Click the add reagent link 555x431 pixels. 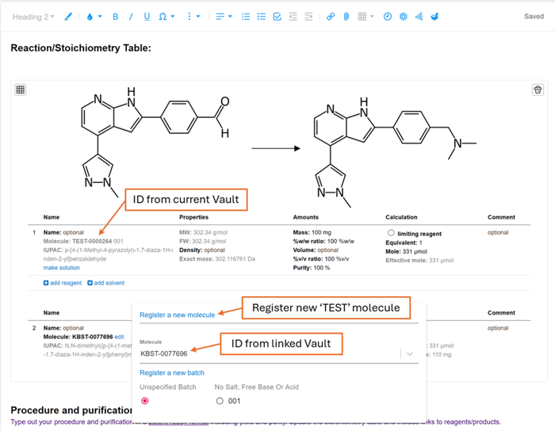pyautogui.click(x=63, y=283)
